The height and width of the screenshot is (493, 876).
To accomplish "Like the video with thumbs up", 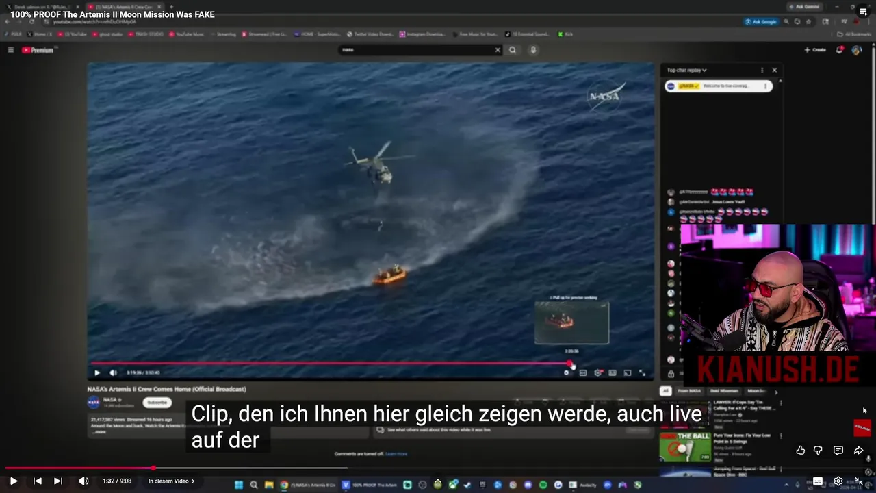I will click(801, 450).
